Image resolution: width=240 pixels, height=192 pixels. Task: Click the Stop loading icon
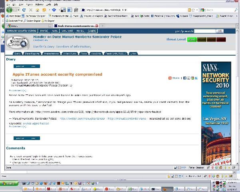point(31,10)
